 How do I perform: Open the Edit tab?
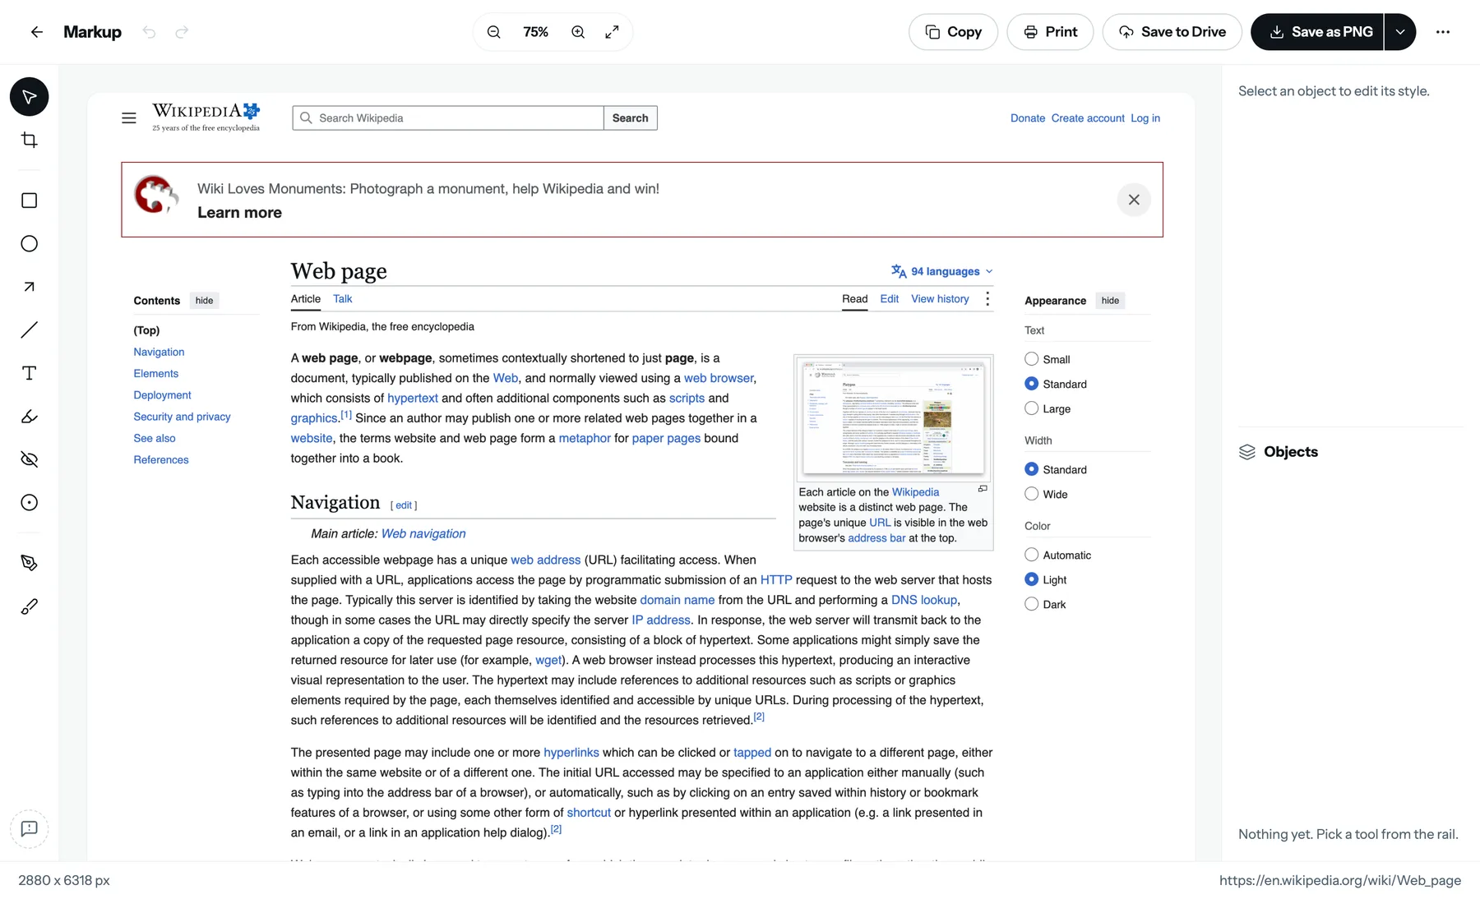889,299
